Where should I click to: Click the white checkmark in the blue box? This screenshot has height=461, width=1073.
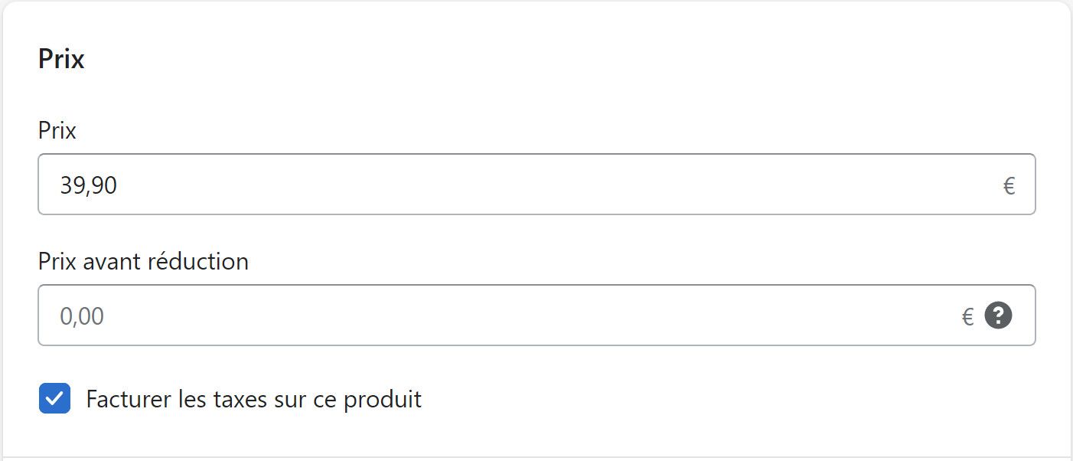point(54,398)
